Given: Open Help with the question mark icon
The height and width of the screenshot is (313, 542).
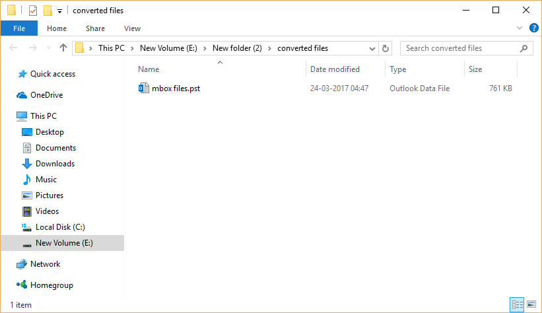Looking at the screenshot, I should [533, 28].
